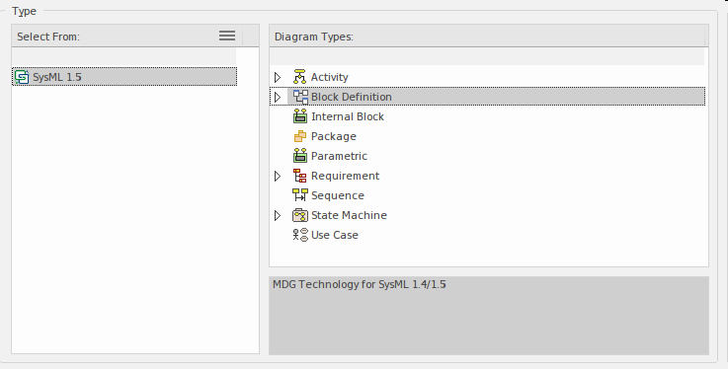This screenshot has height=369, width=728.
Task: Click the Diagram Types column header
Action: click(x=487, y=36)
